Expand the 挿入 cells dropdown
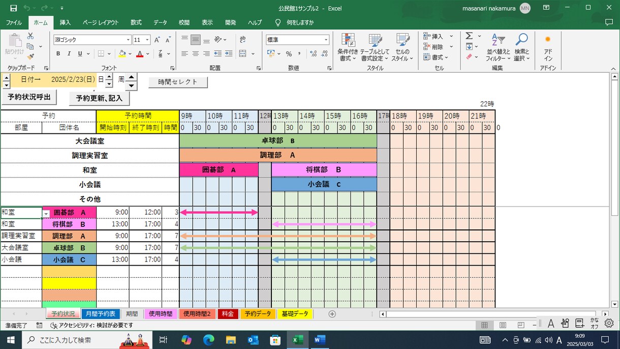This screenshot has width=620, height=349. 451,36
